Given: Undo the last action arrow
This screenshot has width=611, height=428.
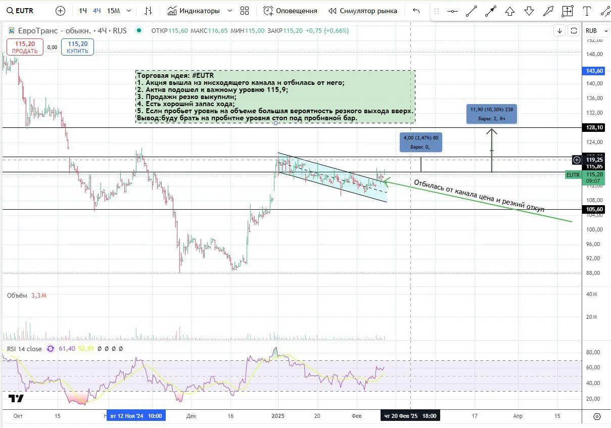Looking at the screenshot, I should pyautogui.click(x=416, y=11).
